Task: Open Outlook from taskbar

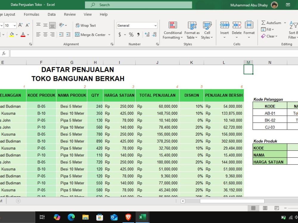Action: [x=114, y=217]
